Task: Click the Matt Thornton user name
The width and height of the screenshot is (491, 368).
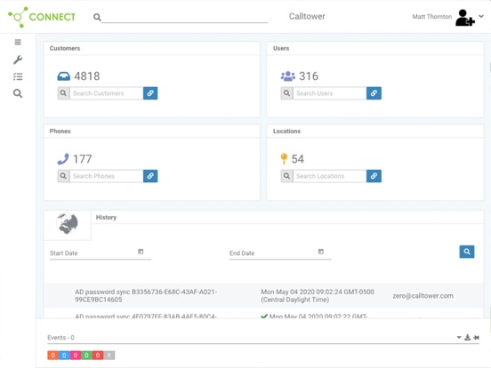Action: coord(431,17)
